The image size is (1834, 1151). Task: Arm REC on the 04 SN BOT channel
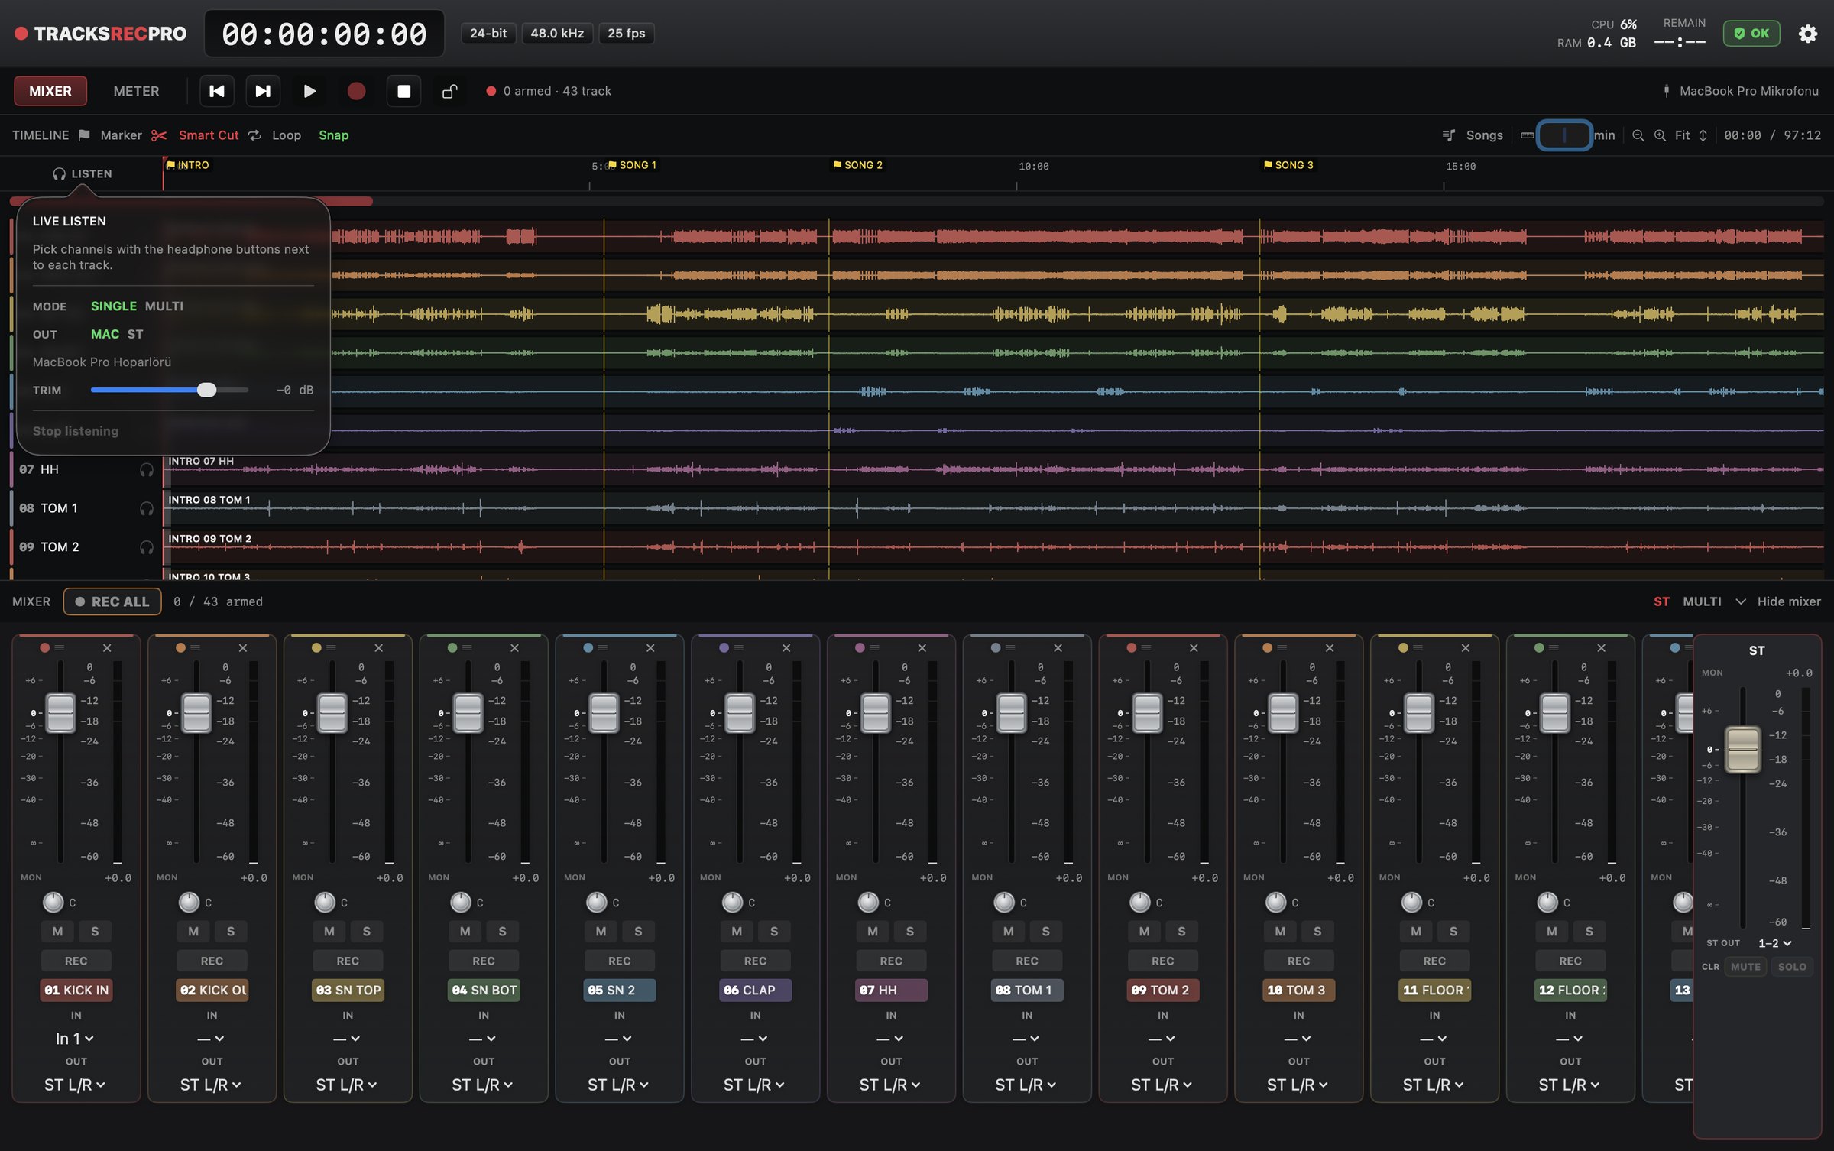point(484,961)
